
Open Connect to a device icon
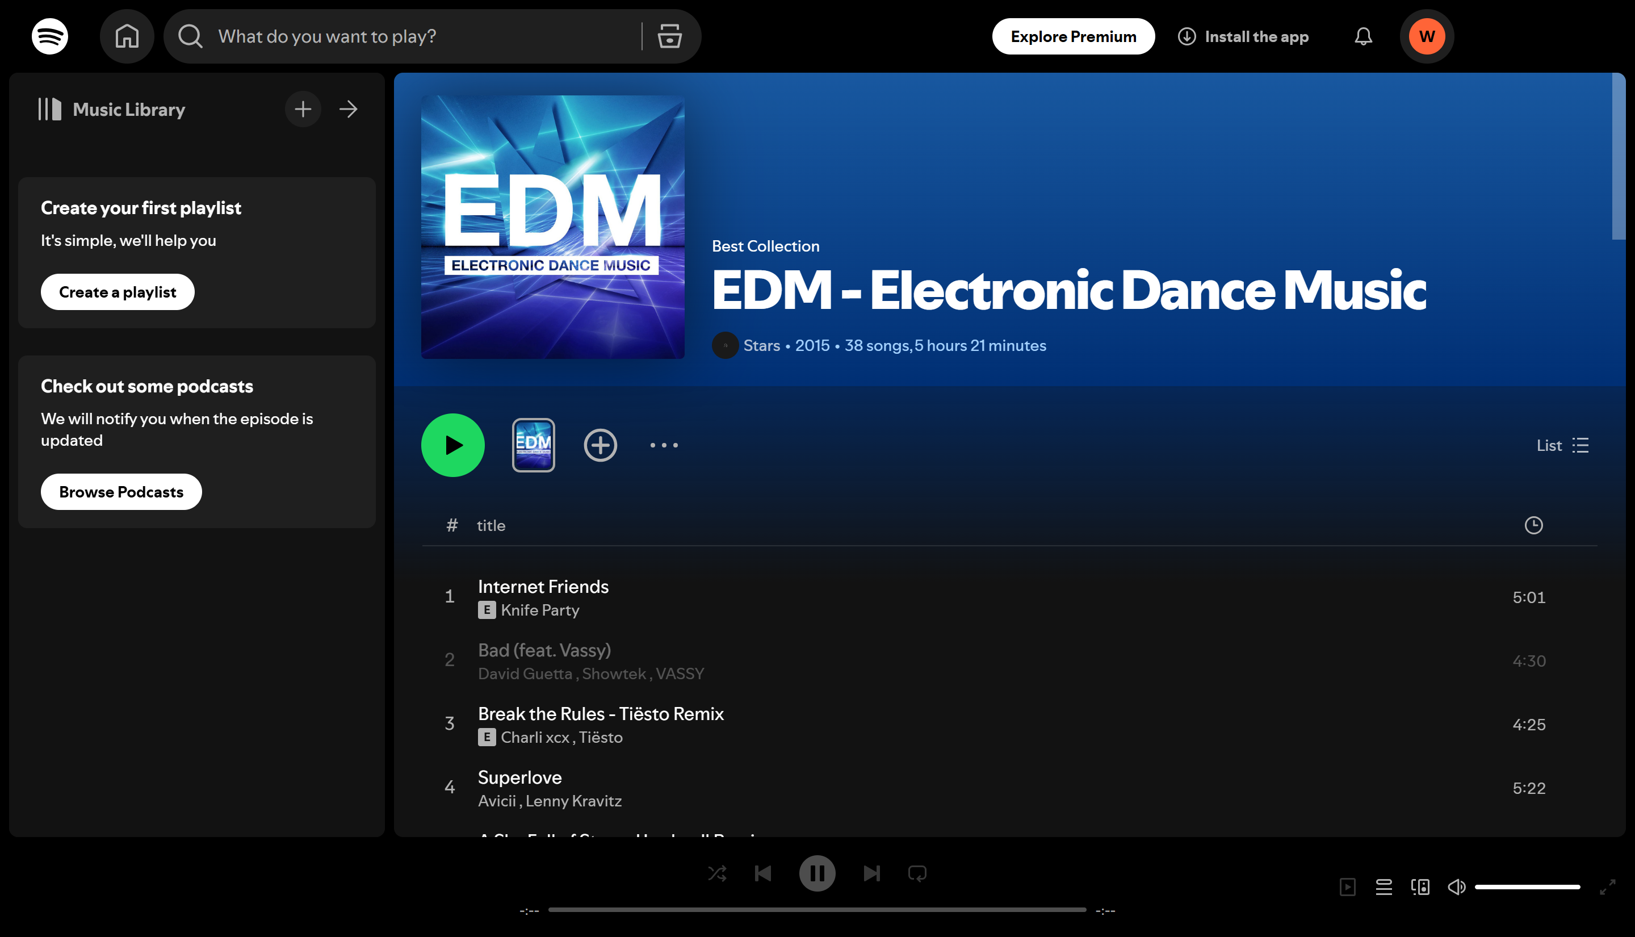1420,887
